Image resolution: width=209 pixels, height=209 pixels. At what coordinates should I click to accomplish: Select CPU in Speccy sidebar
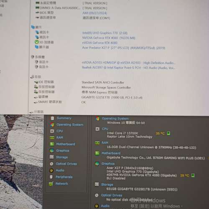coord(60,131)
